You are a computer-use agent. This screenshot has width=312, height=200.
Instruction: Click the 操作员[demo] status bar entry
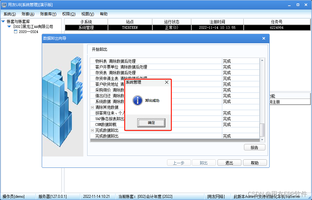(13, 196)
